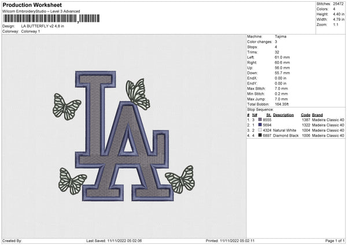Click thread code '1004'

[x=306, y=130]
